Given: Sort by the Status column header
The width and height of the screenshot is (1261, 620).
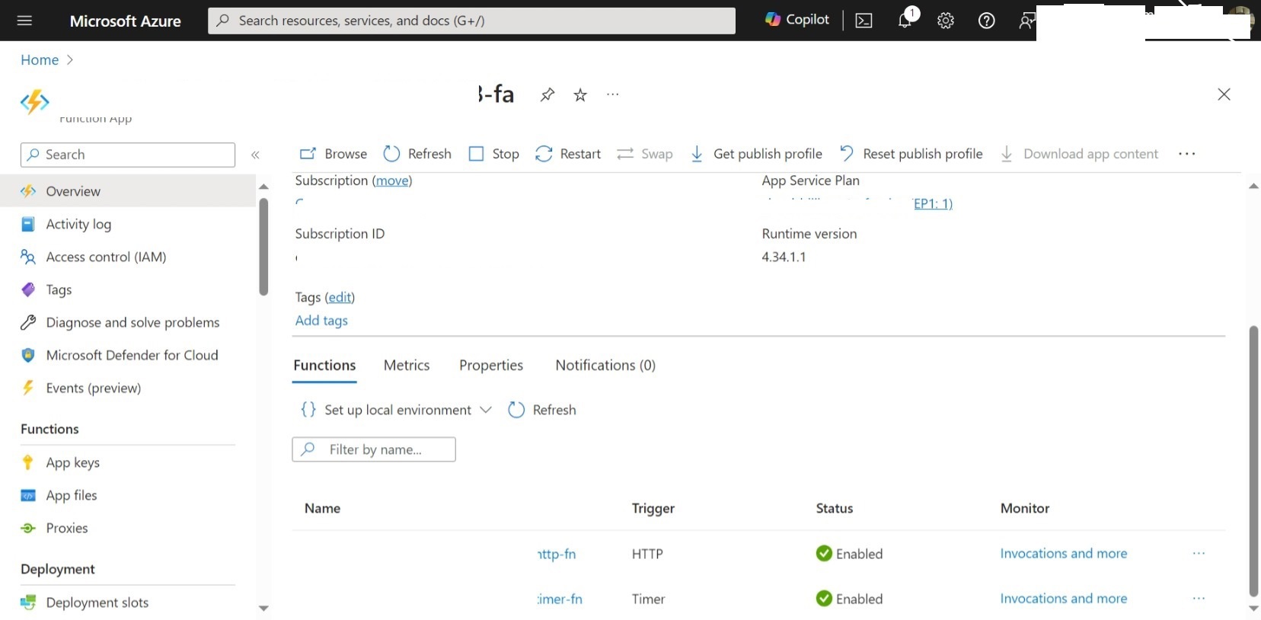Looking at the screenshot, I should coord(835,508).
